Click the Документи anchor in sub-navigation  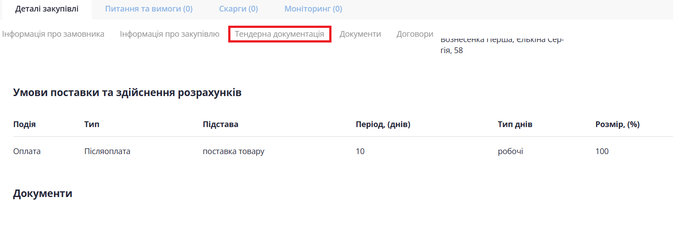point(360,34)
